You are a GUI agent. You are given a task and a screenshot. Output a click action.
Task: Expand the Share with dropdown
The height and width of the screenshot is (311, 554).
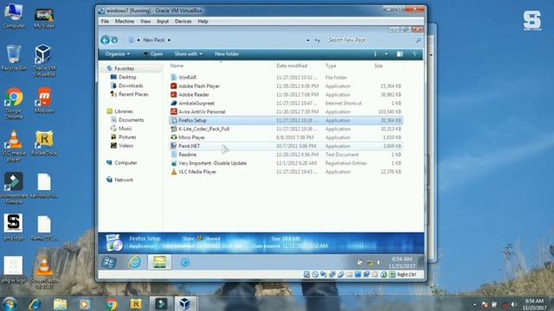coord(189,54)
